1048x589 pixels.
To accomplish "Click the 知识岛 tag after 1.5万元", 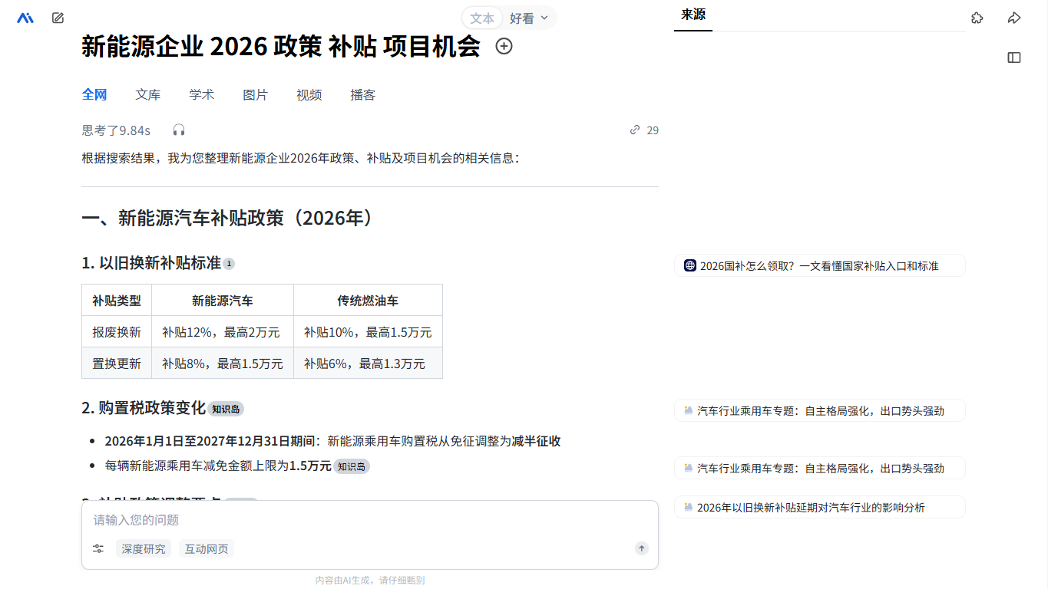I will [352, 466].
